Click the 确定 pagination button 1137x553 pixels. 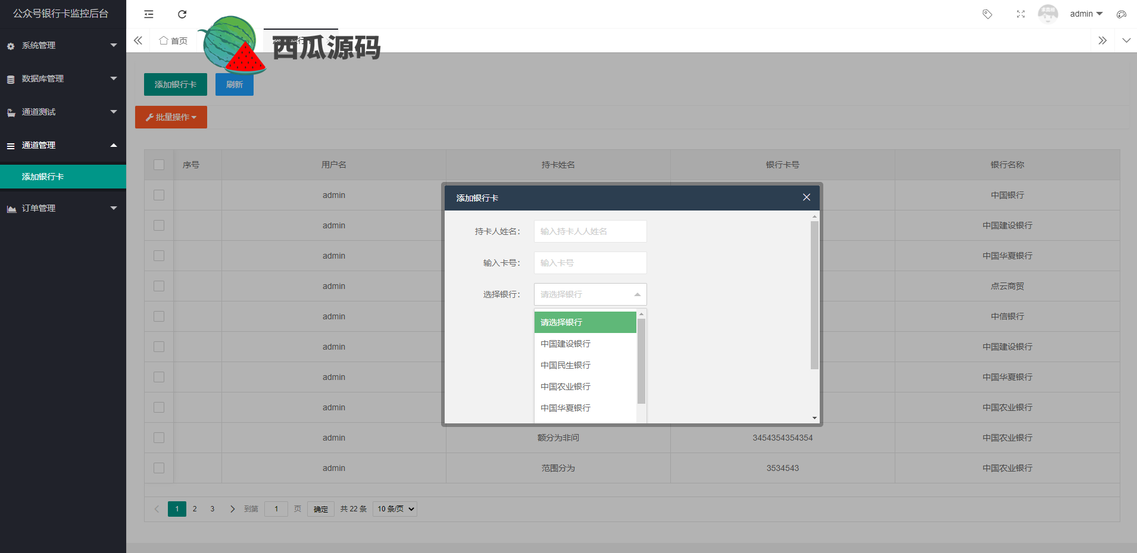tap(321, 509)
